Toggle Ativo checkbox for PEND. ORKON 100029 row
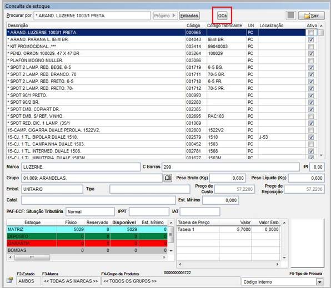The image size is (331, 288). pyautogui.click(x=311, y=53)
